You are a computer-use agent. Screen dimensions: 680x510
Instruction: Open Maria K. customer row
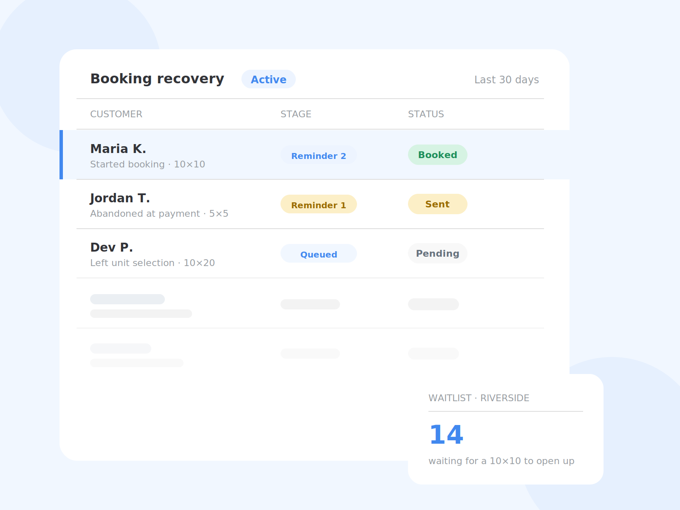314,155
